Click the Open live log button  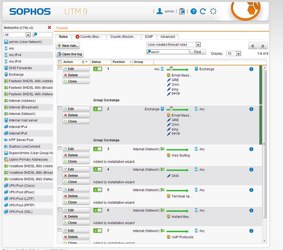[70, 54]
